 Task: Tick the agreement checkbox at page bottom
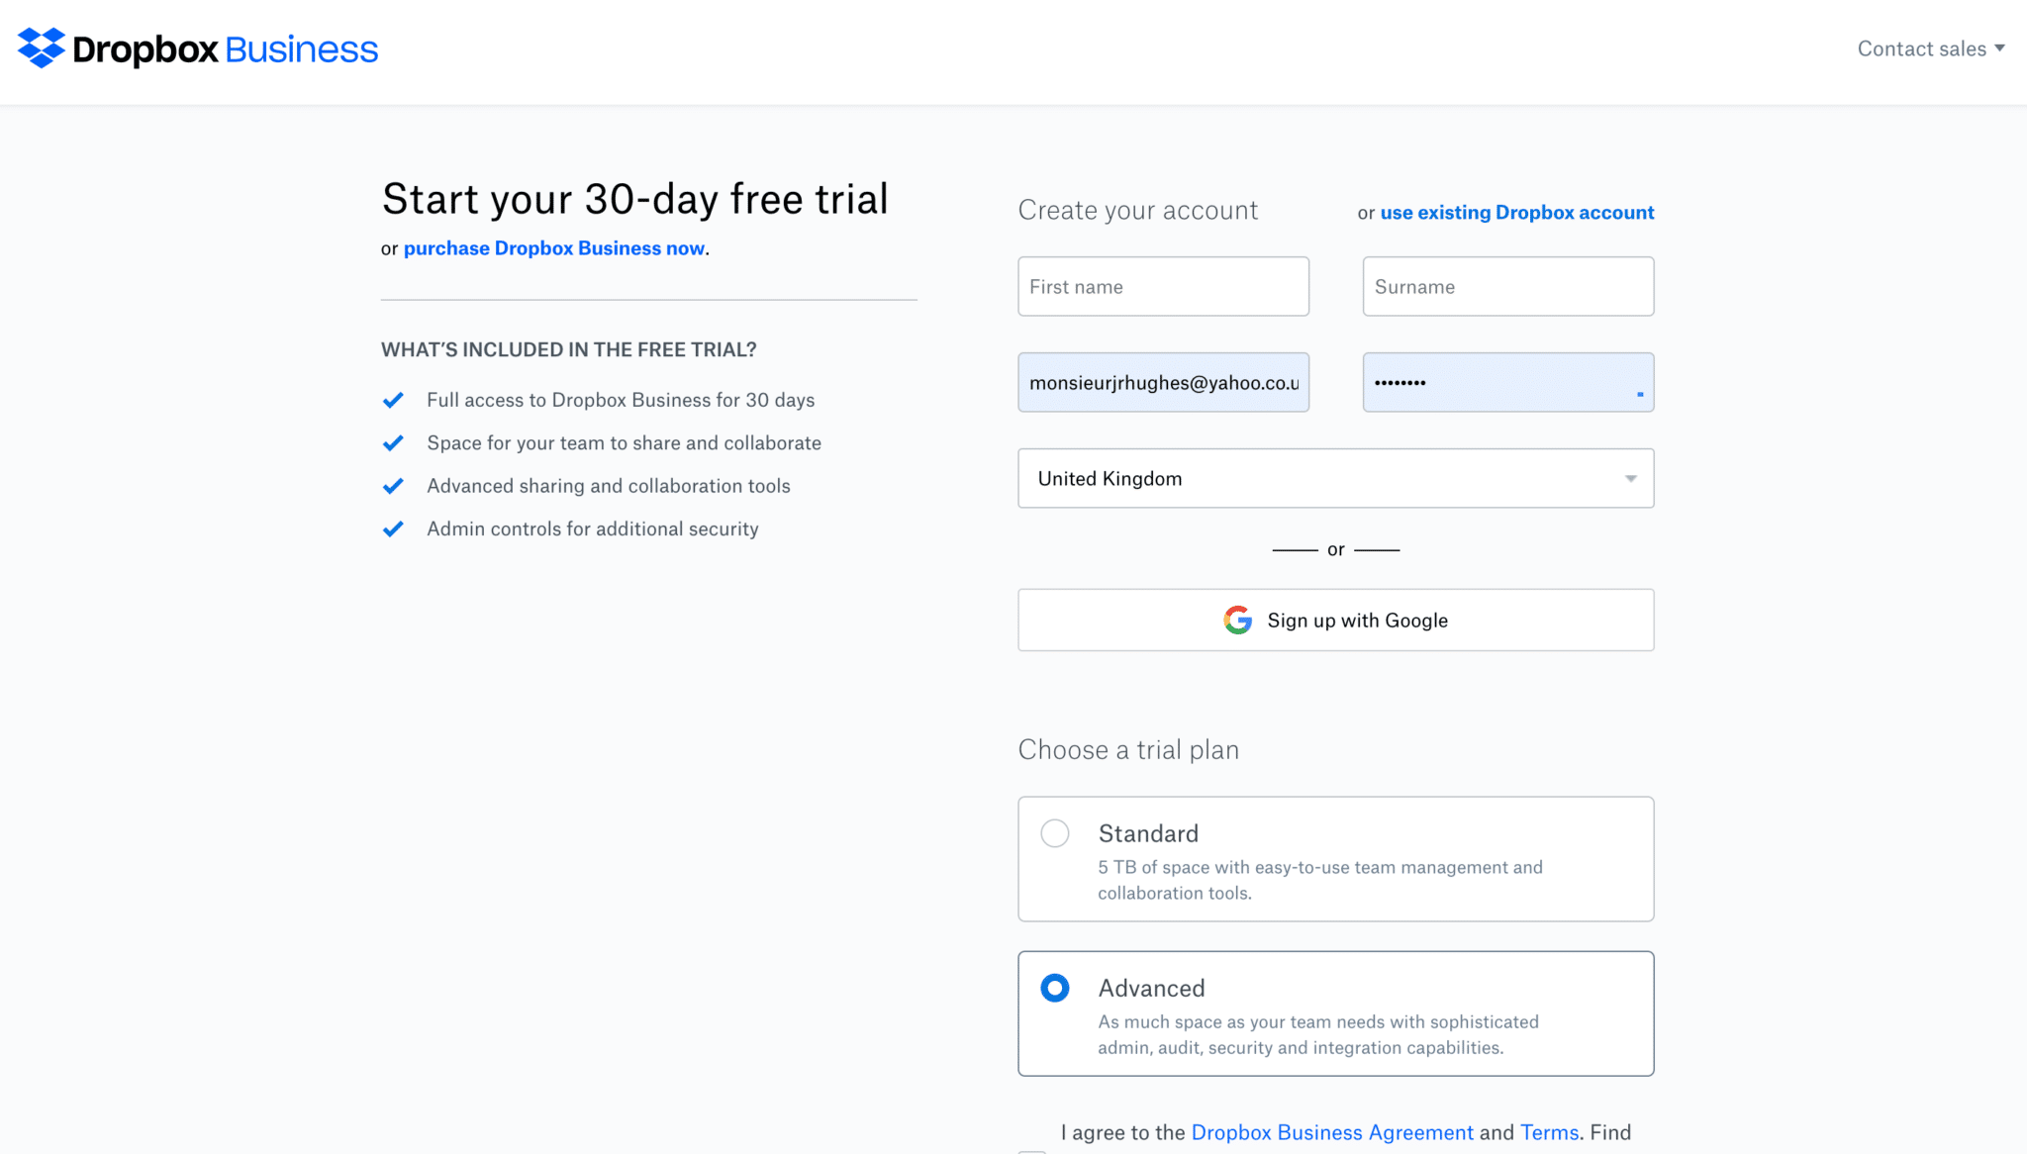coord(1032,1151)
